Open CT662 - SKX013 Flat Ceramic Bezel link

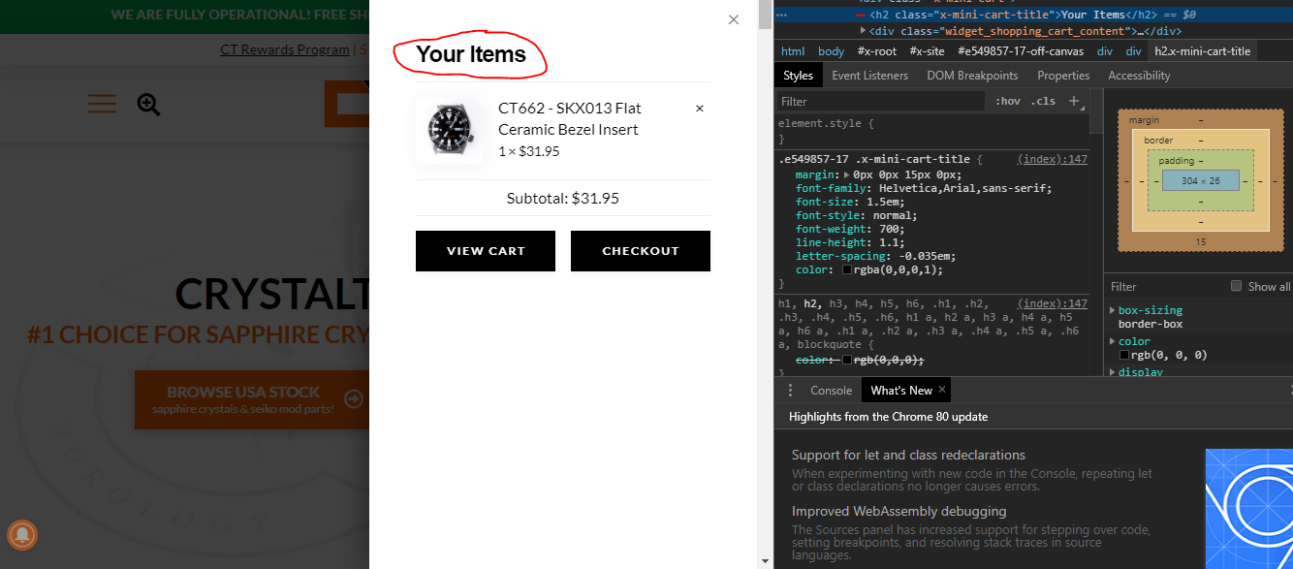coord(570,118)
